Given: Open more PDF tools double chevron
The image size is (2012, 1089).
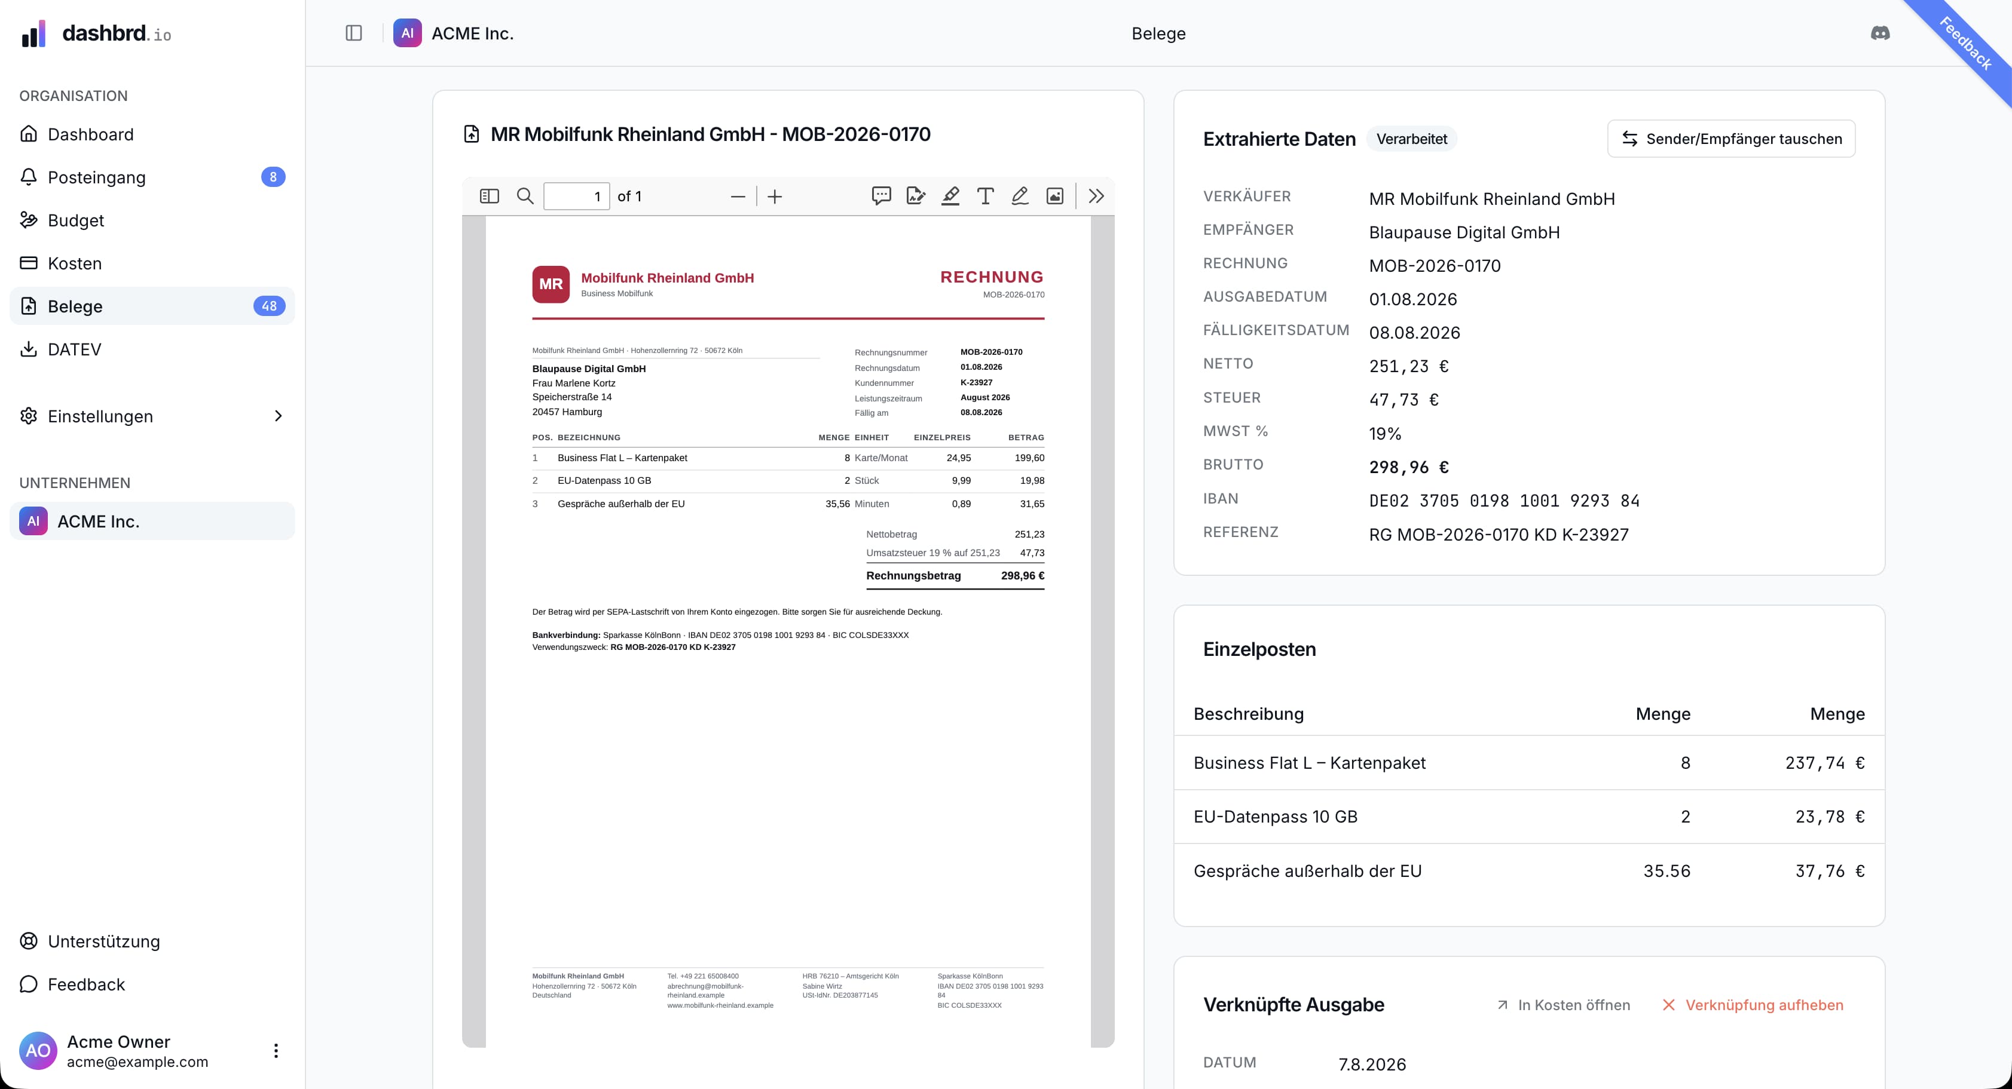Looking at the screenshot, I should coord(1097,196).
